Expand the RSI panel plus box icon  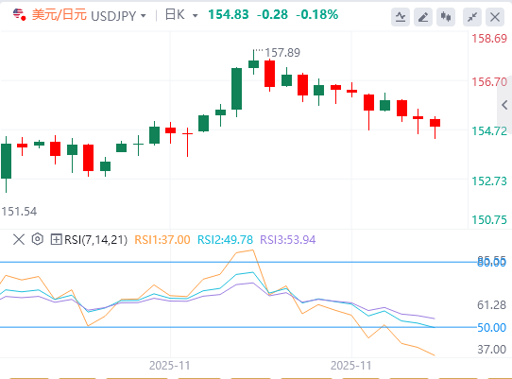pos(56,239)
